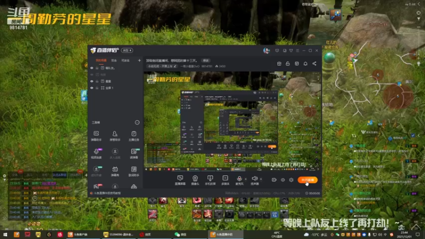Toggle visibility of the 星星 source layer
This screenshot has height=239, width=425.
coord(91,81)
